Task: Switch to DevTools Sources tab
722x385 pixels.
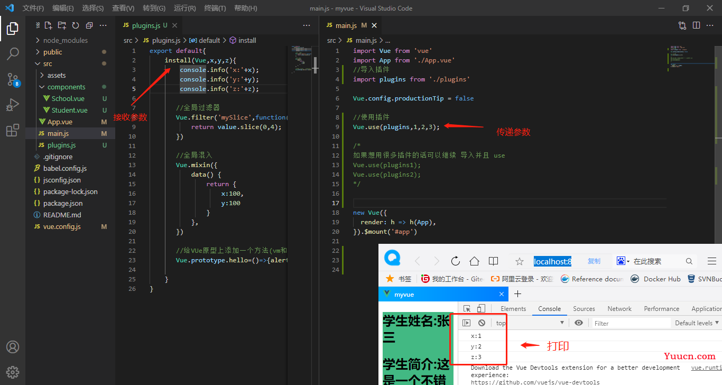Action: tap(584, 309)
